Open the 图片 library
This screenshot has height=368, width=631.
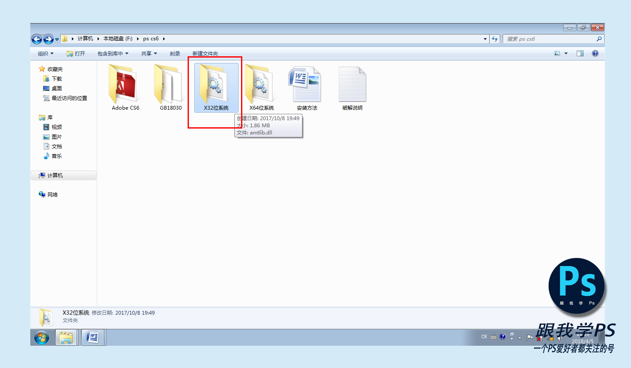pos(53,137)
